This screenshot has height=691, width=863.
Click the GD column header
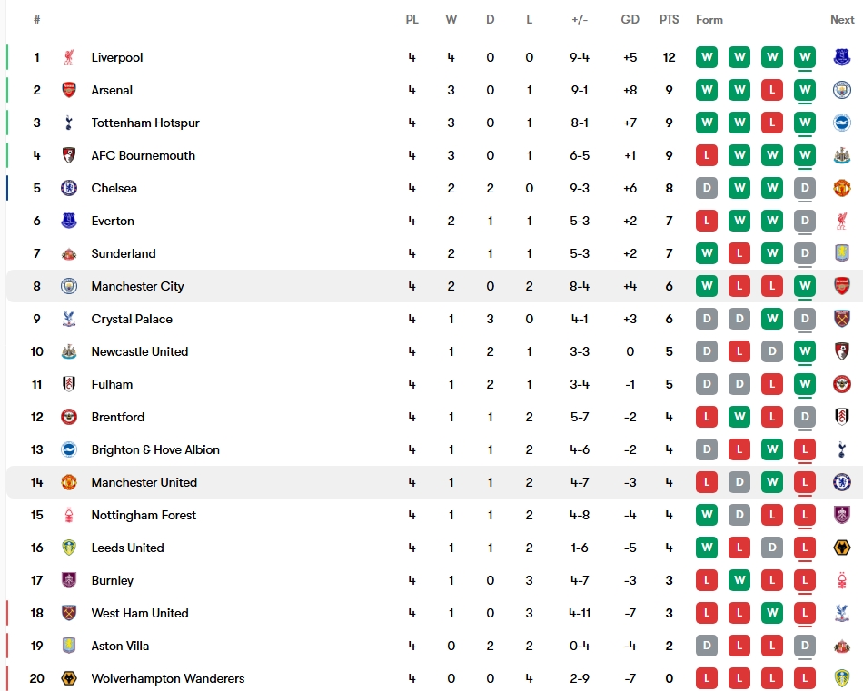(x=630, y=19)
